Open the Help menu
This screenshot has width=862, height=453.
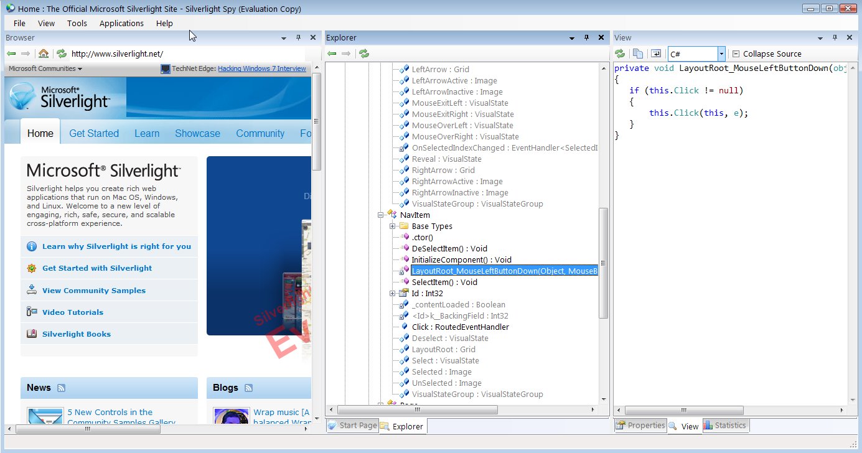click(x=164, y=23)
